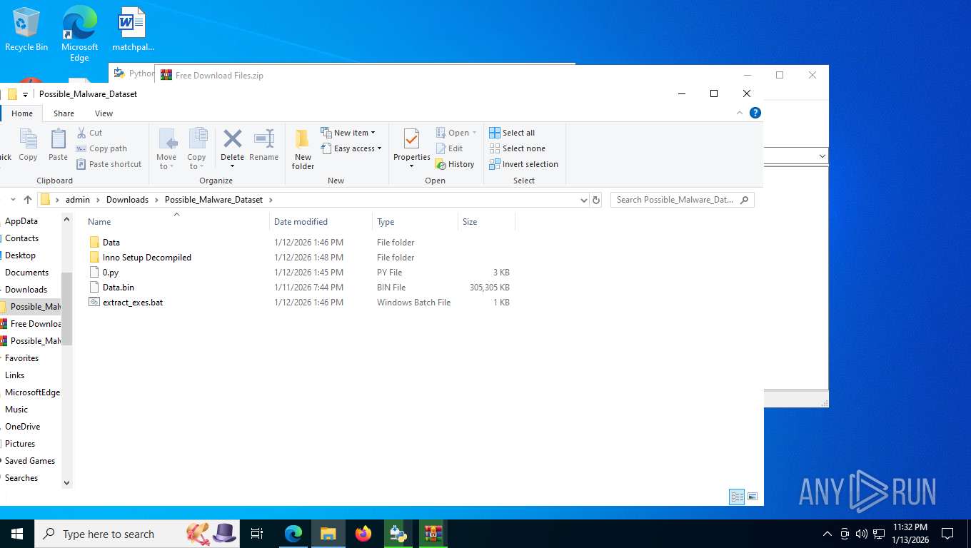Image resolution: width=971 pixels, height=548 pixels.
Task: Open Firefox from the taskbar
Action: [363, 534]
